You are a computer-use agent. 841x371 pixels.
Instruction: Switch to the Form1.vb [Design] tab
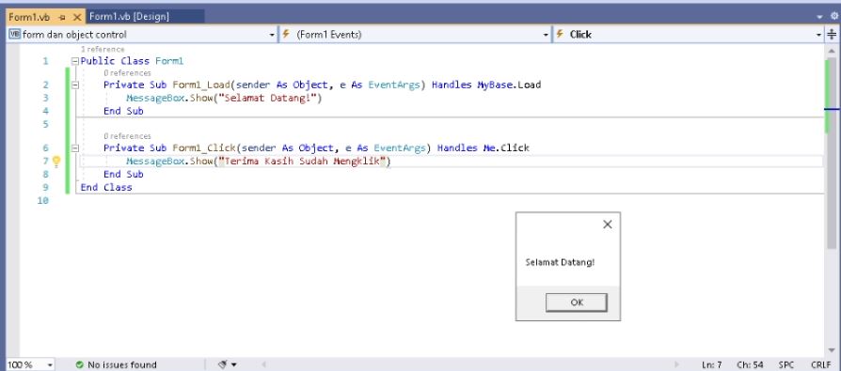[129, 17]
